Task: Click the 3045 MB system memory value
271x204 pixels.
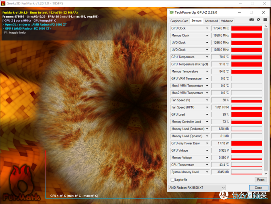Action: tap(220, 172)
